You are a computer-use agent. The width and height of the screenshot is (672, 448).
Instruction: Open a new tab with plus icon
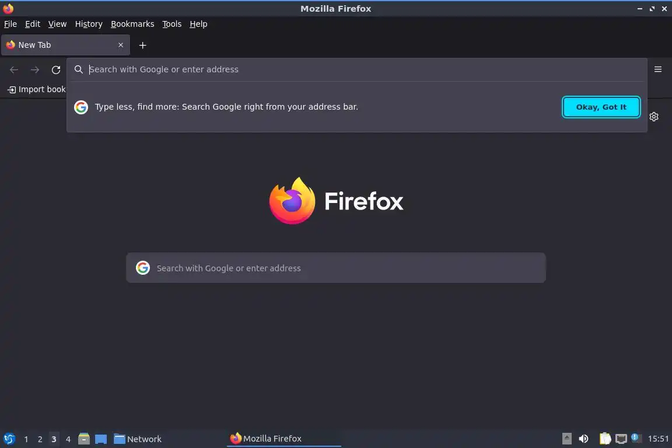point(143,45)
